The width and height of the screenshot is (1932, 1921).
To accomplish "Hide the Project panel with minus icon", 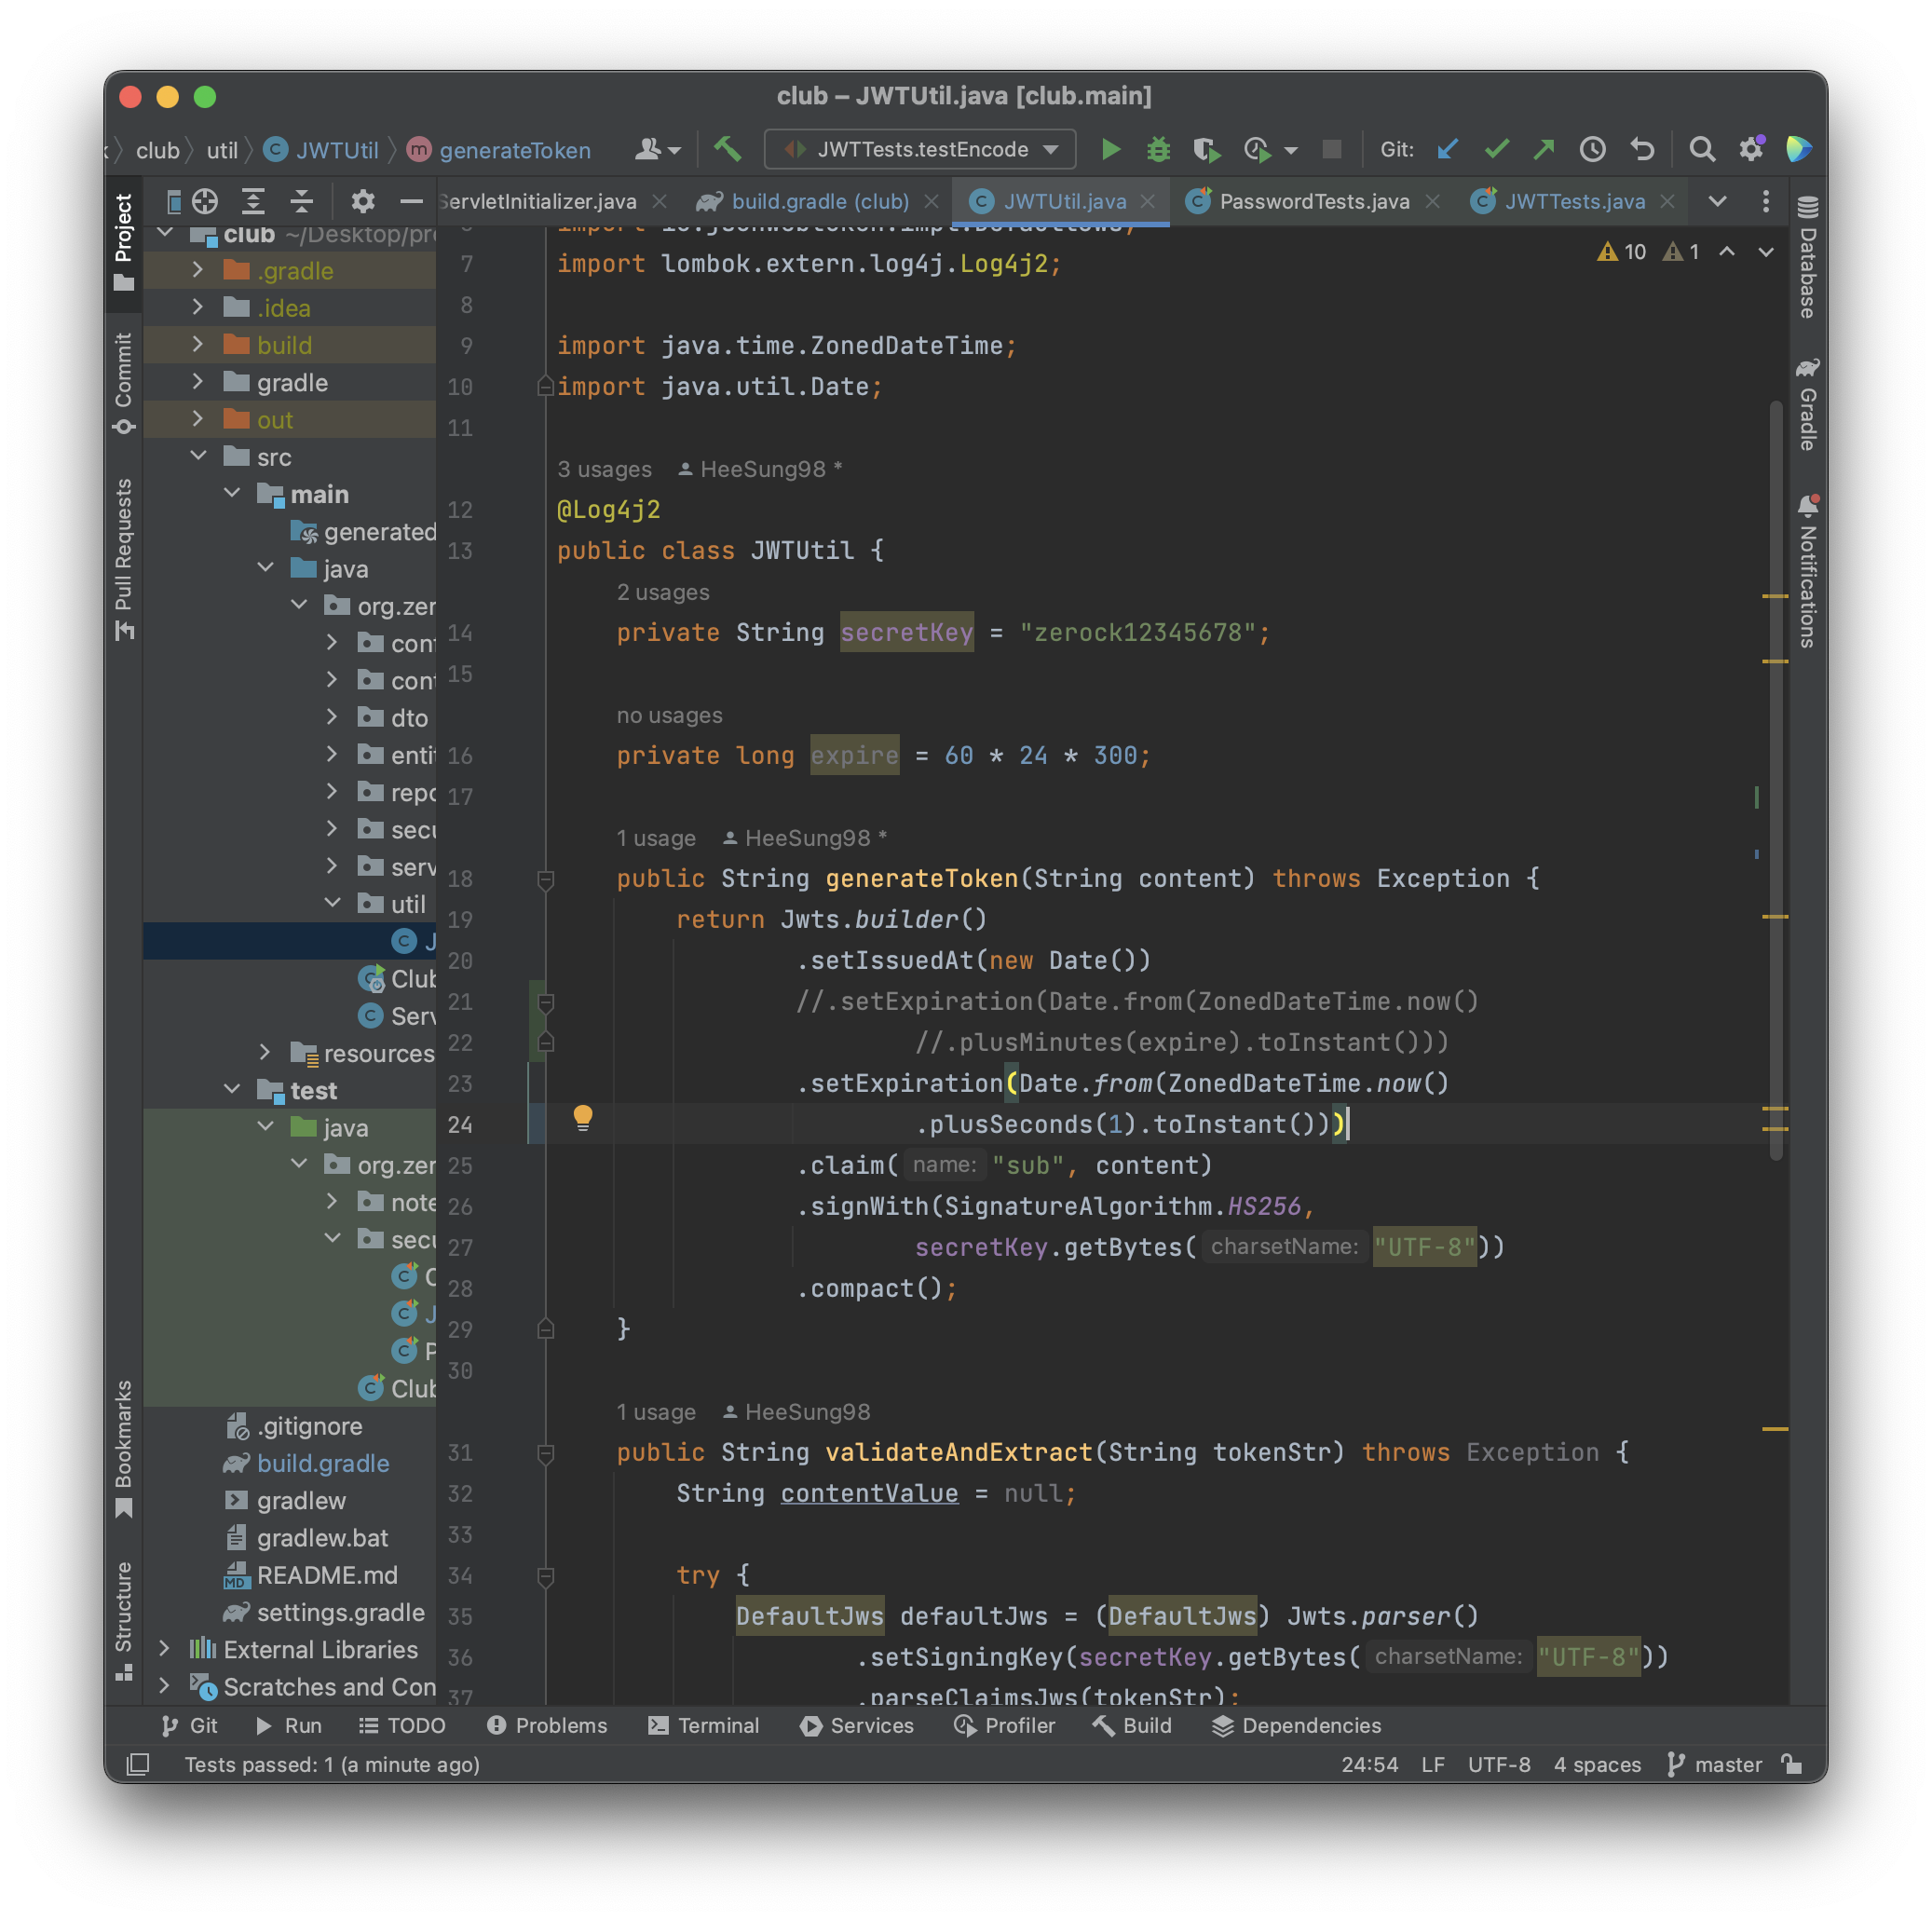I will [x=411, y=202].
